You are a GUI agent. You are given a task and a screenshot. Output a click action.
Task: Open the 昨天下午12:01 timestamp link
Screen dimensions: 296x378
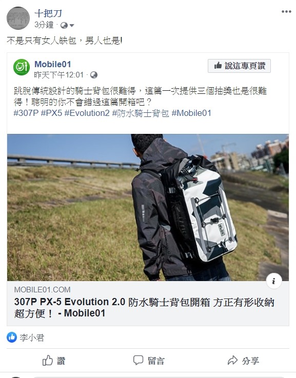59,75
